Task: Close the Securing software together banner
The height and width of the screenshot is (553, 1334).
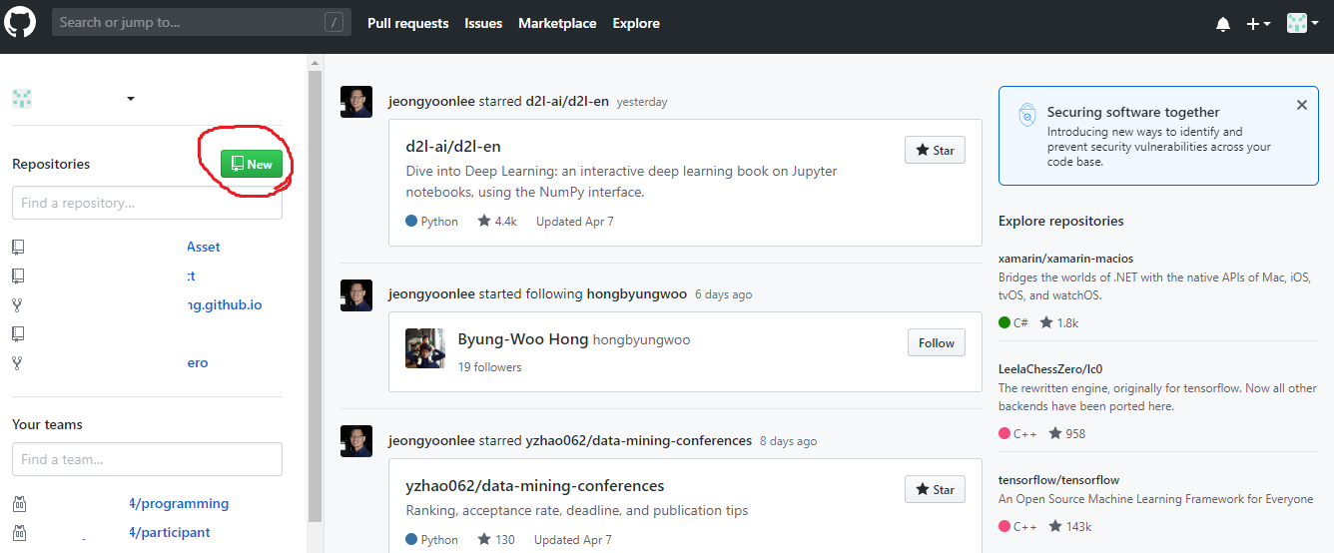Action: [x=1301, y=105]
